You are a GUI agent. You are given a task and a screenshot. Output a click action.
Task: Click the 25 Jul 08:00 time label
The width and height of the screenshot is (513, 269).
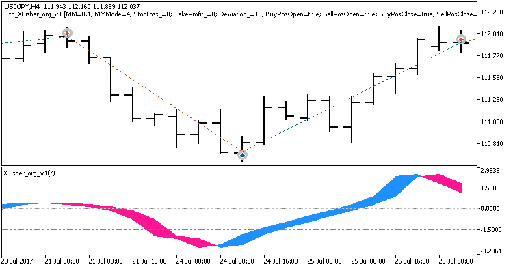pos(369,261)
